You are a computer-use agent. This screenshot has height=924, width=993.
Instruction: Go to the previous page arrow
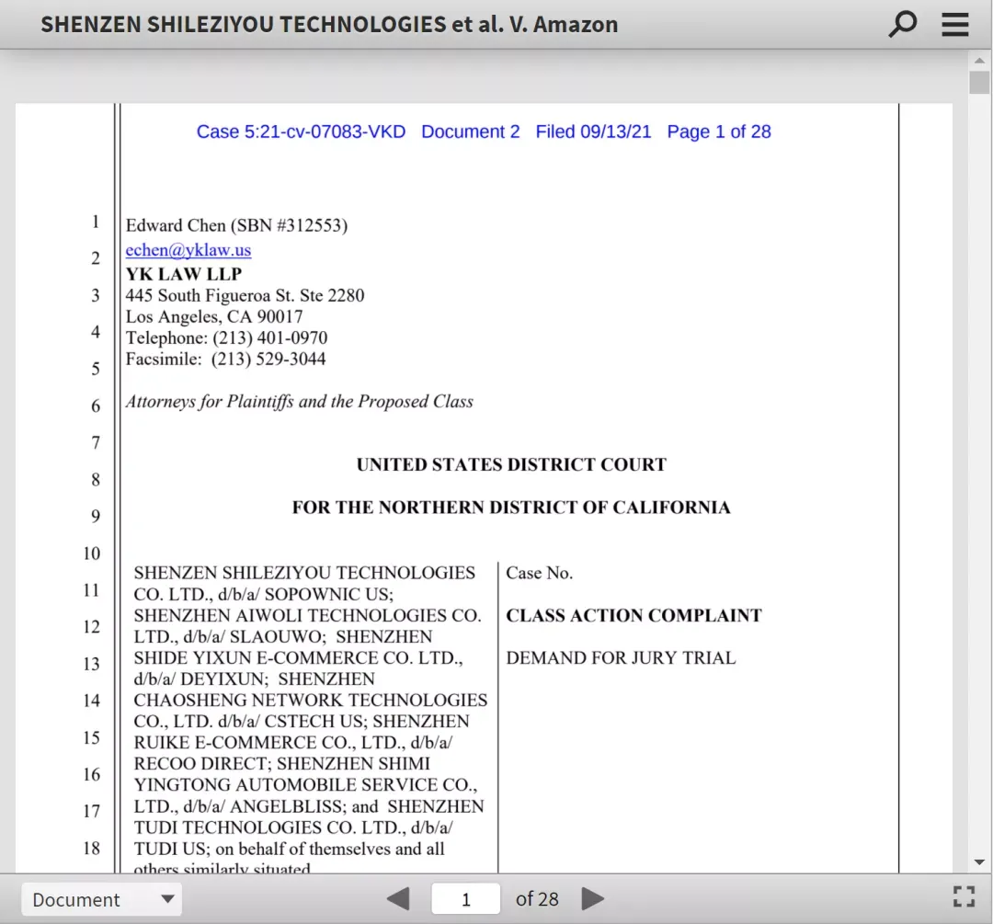tap(398, 898)
